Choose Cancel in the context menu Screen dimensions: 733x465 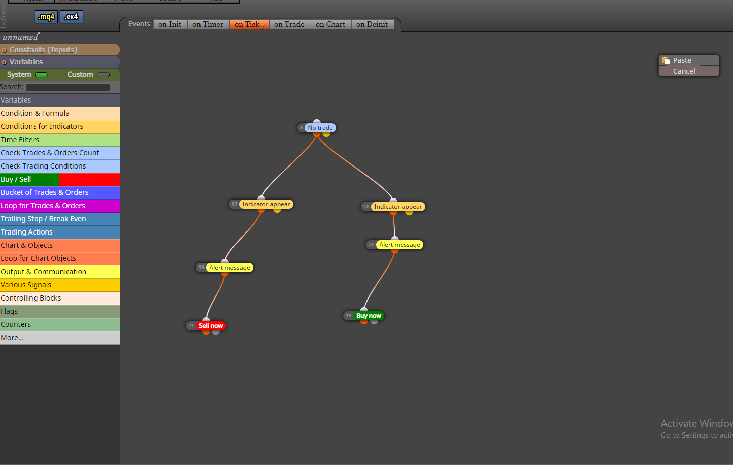(x=689, y=71)
